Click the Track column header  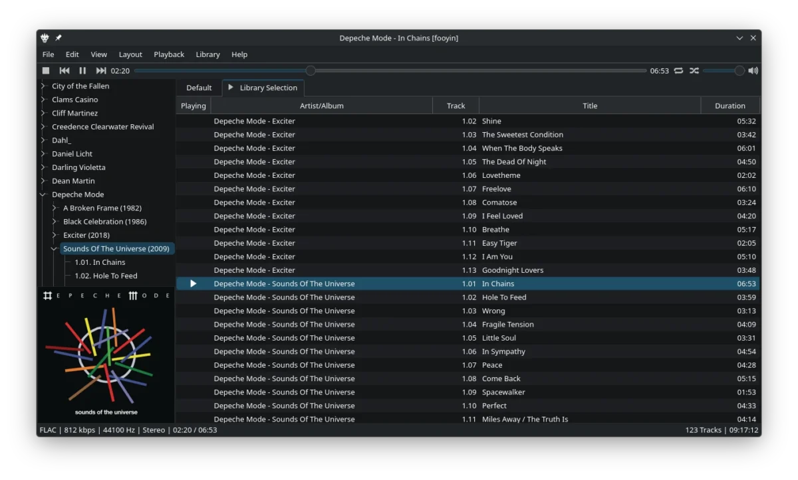coord(456,106)
